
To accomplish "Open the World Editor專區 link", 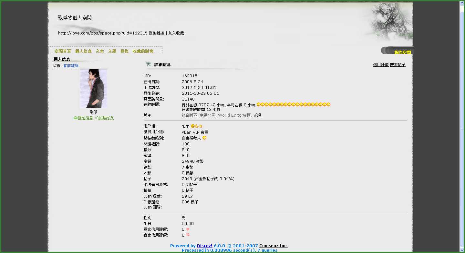I will [x=234, y=115].
